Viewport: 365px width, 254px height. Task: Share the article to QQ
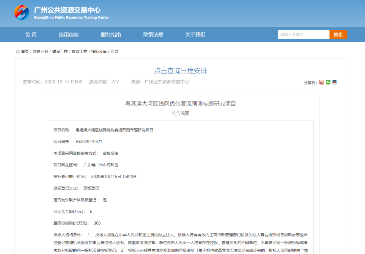[x=334, y=82]
